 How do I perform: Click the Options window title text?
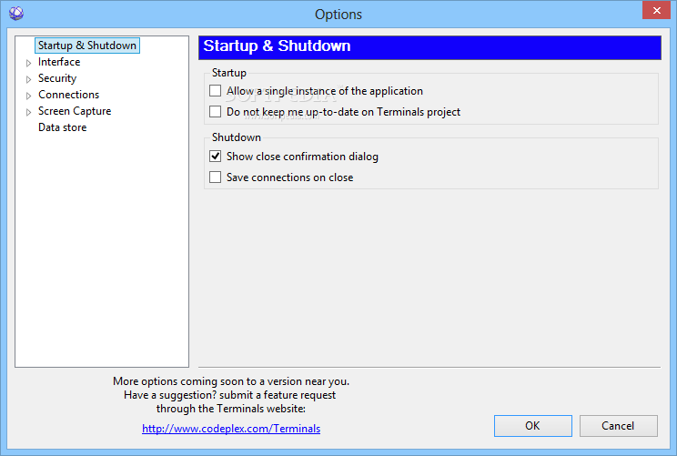[x=338, y=15]
